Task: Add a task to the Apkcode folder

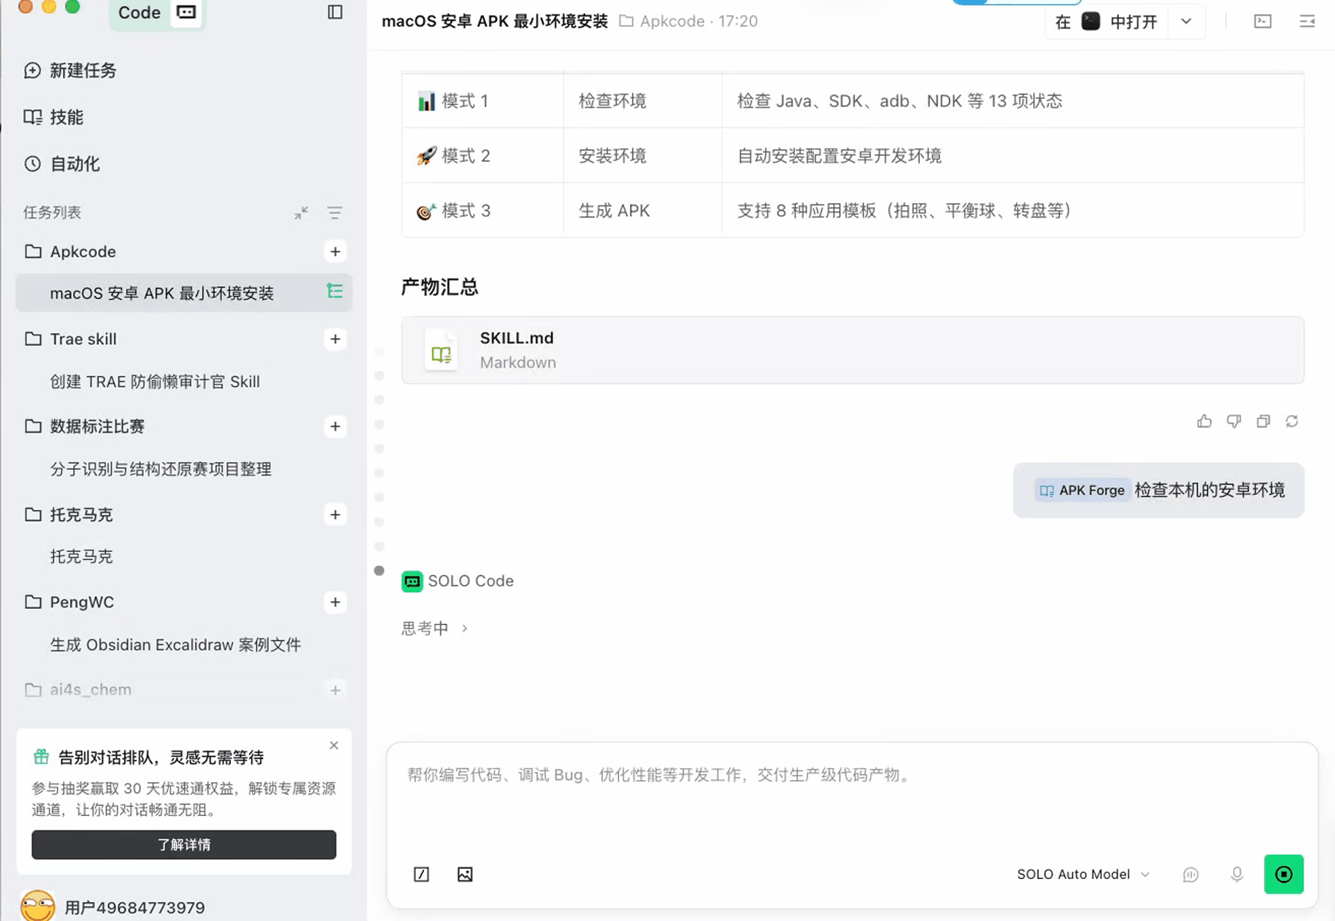Action: (x=335, y=252)
